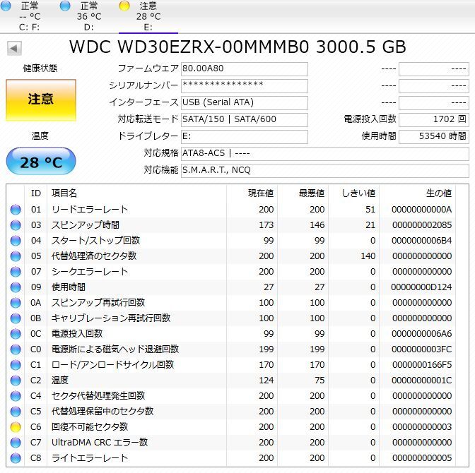Select the UltraDMA CRC エラー数 attribute name
Image resolution: width=475 pixels, height=473 pixels.
[100, 443]
